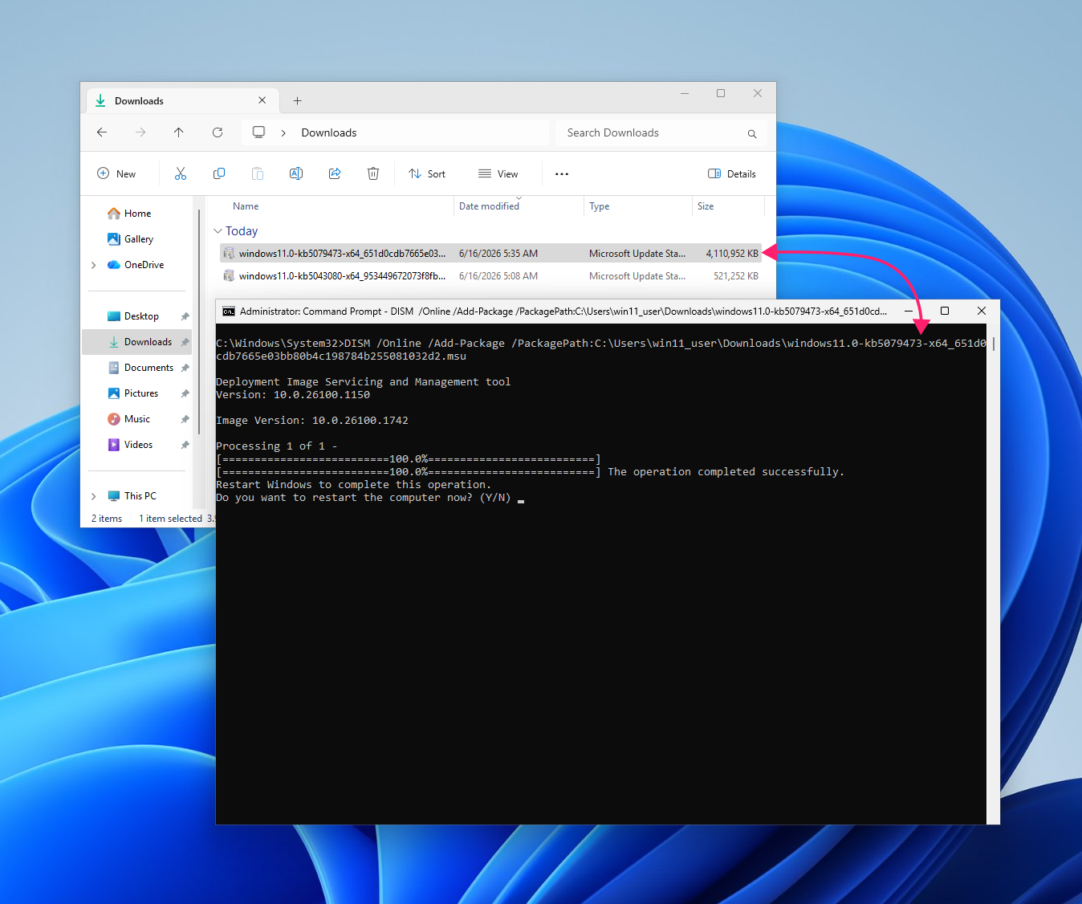Select Downloads in the sidebar
The width and height of the screenshot is (1082, 904).
point(137,342)
